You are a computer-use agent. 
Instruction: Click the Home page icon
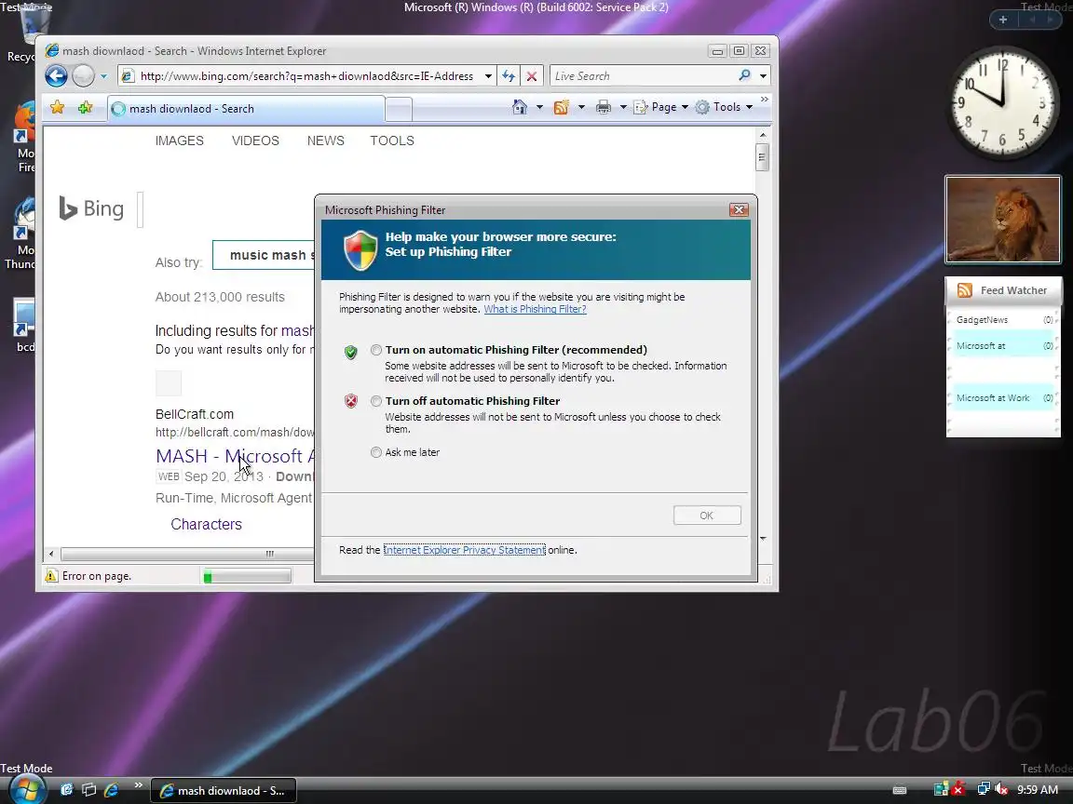click(520, 107)
